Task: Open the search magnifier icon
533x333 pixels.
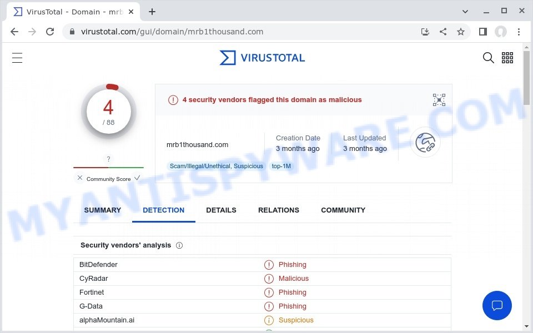Action: pyautogui.click(x=488, y=58)
